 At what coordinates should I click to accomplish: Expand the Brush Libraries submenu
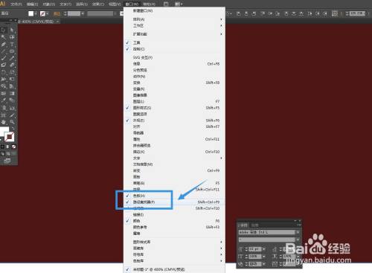click(x=174, y=248)
